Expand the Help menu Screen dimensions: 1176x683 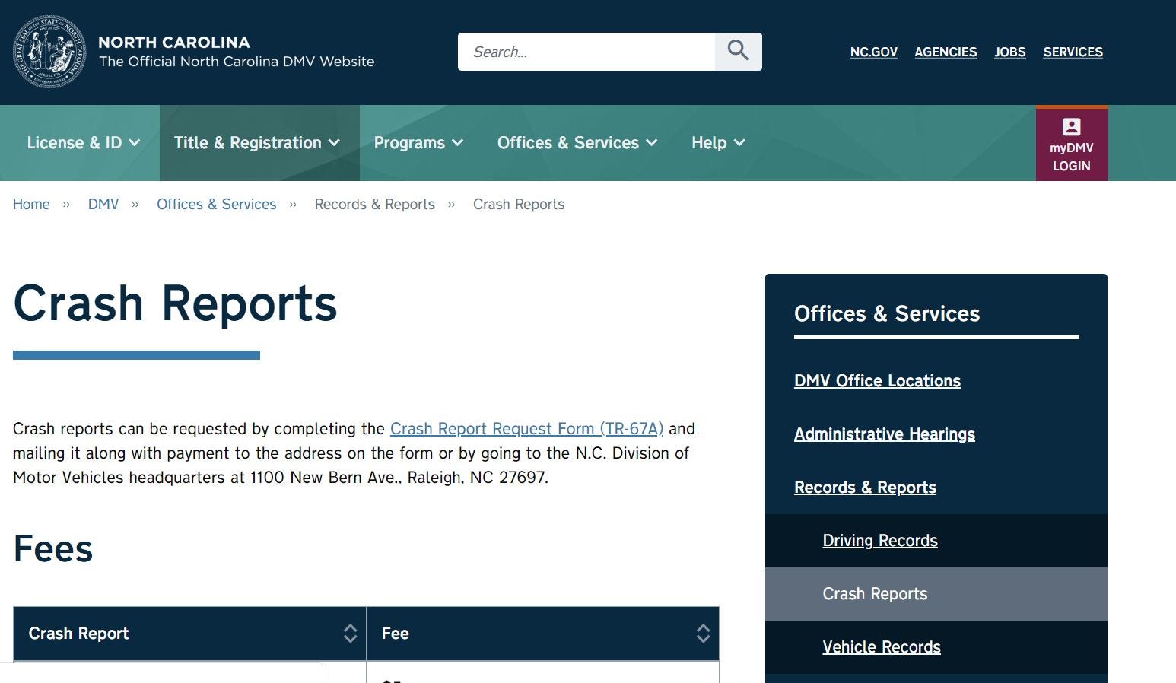click(x=718, y=143)
